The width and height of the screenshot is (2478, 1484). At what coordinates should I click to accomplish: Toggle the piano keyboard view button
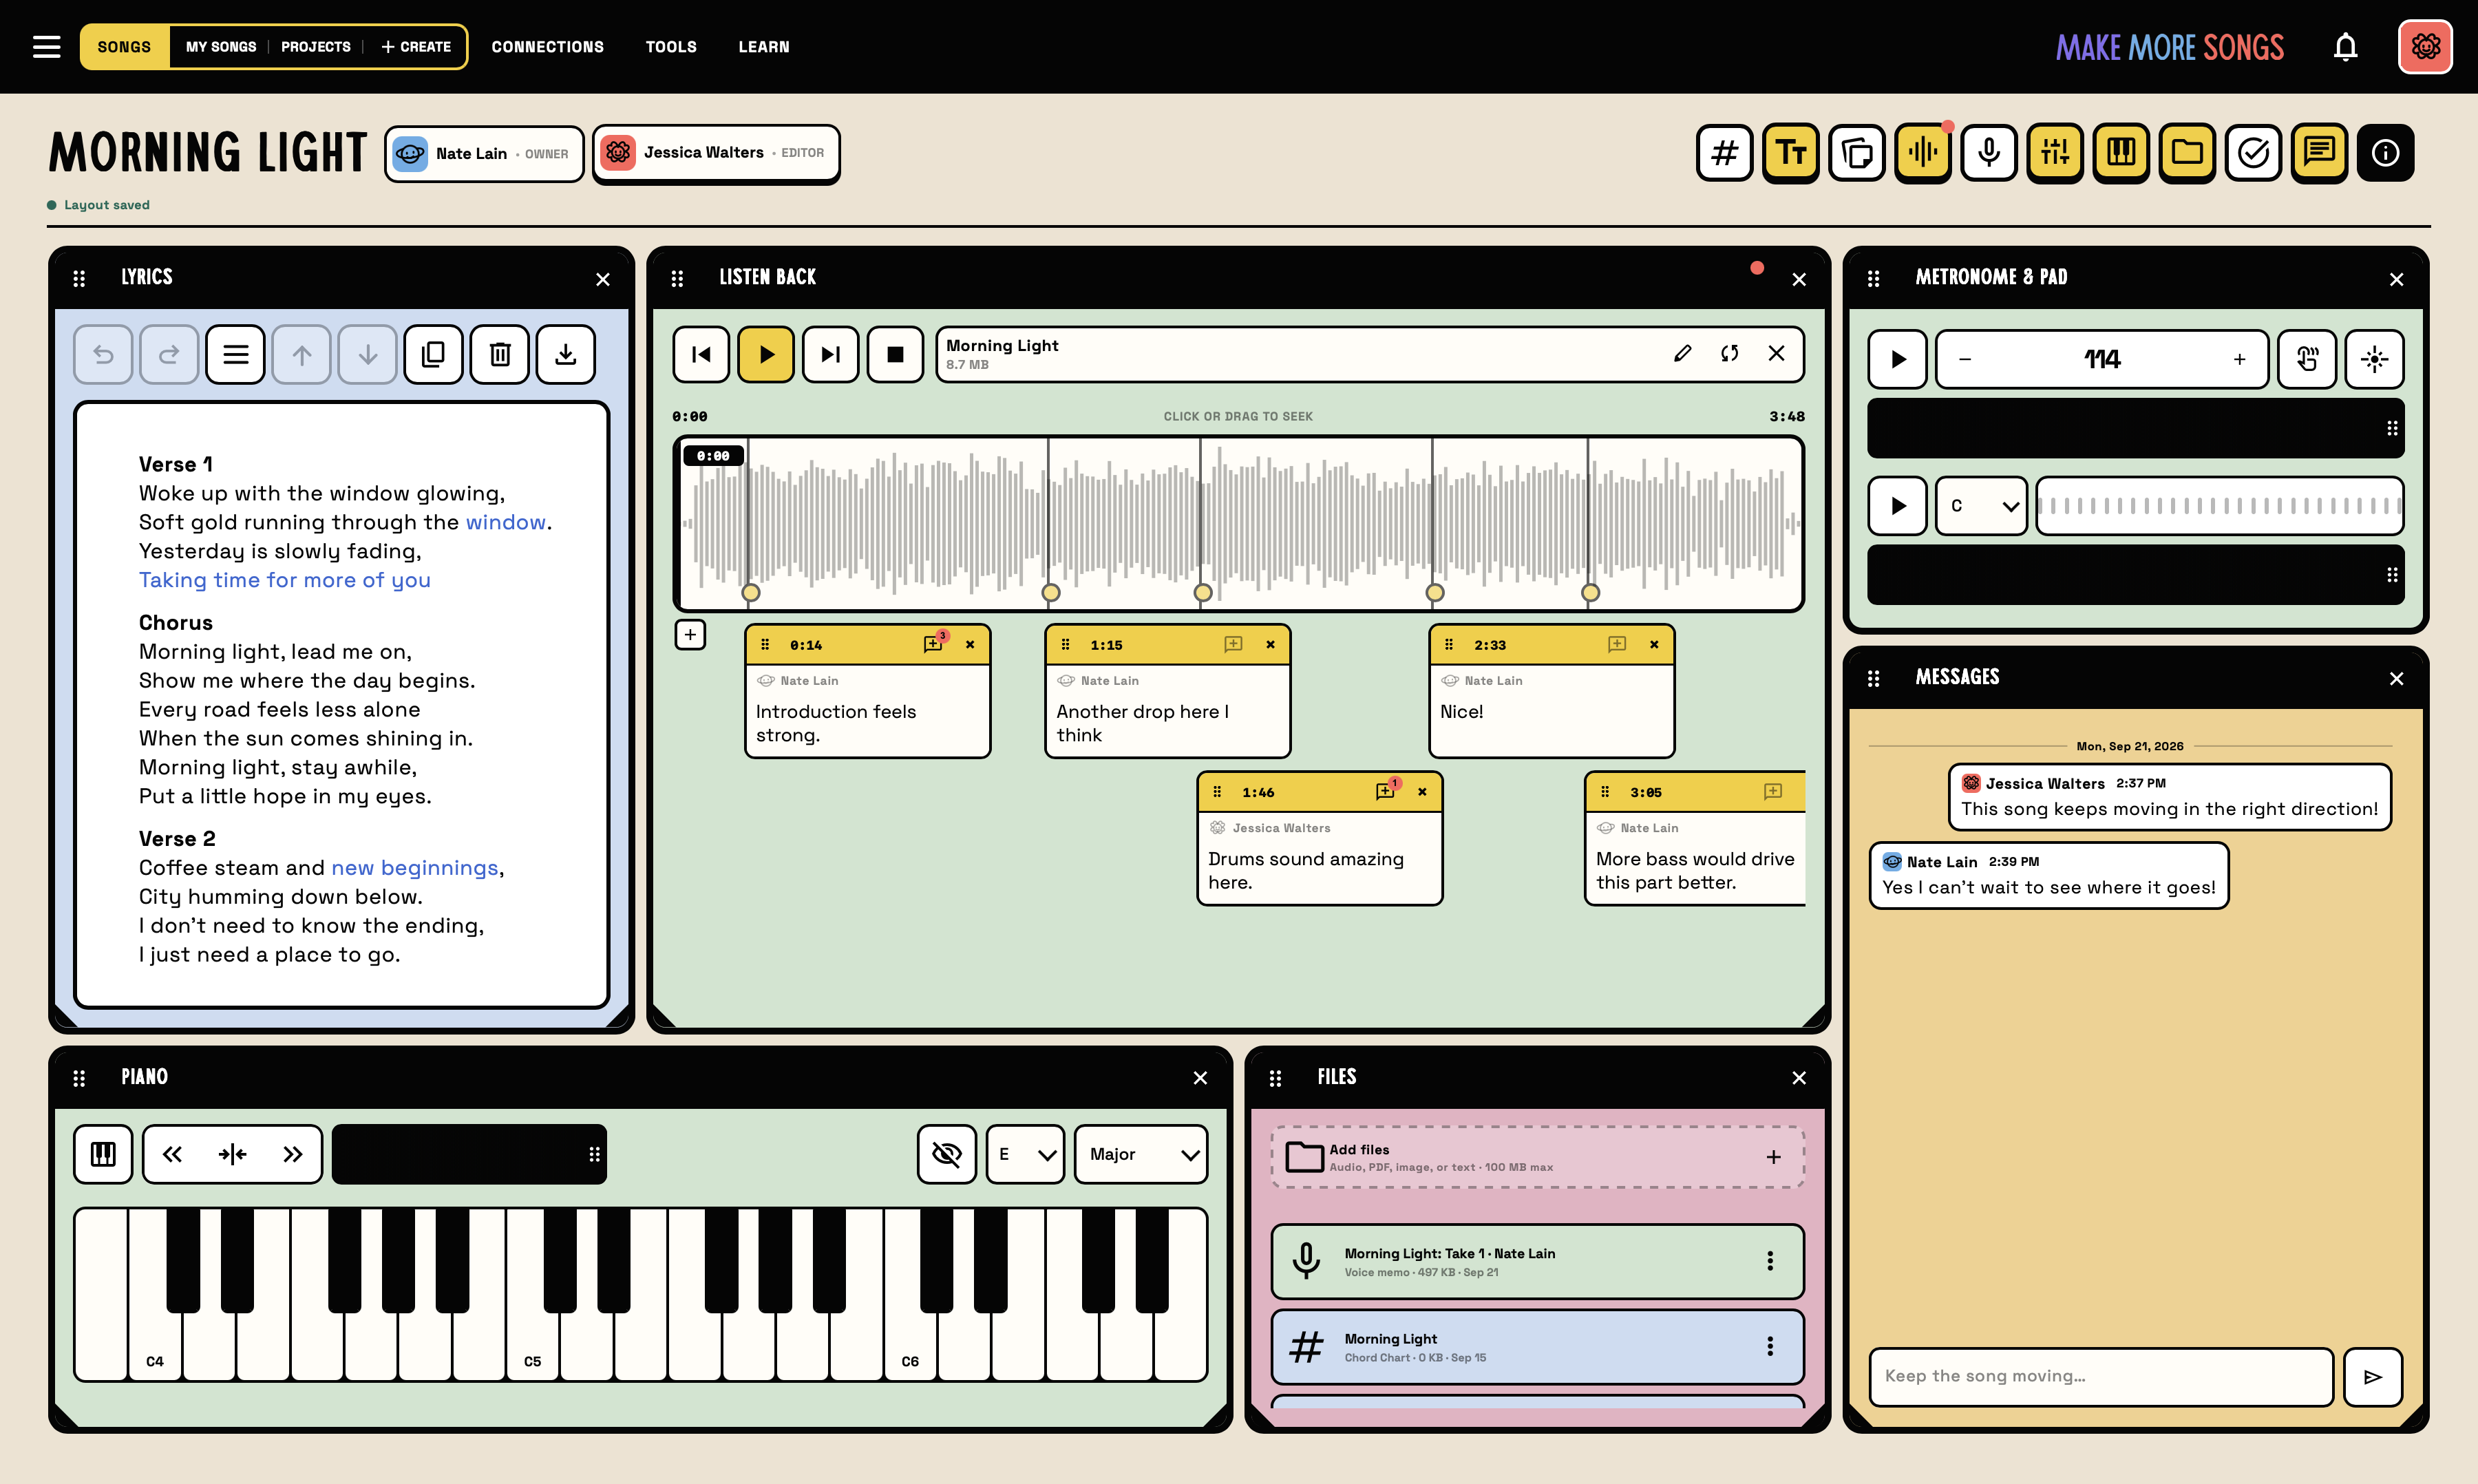click(103, 1154)
